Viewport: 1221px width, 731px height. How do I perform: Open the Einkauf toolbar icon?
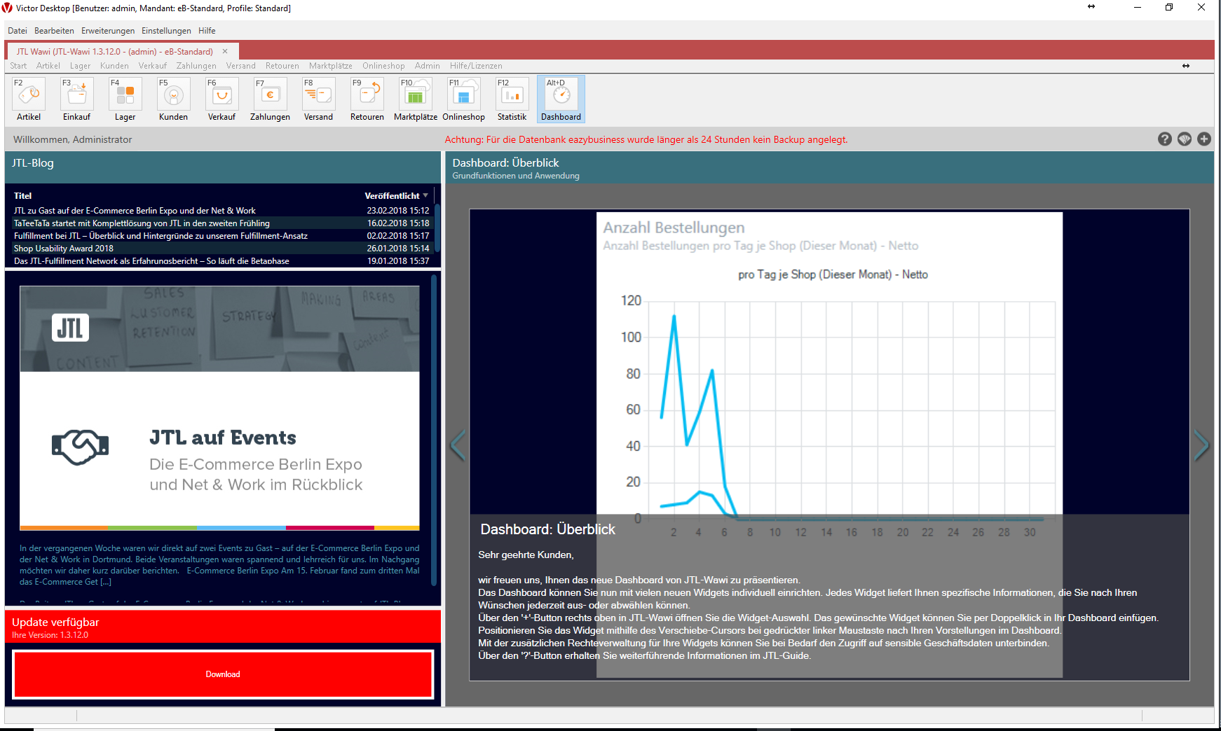pos(76,95)
